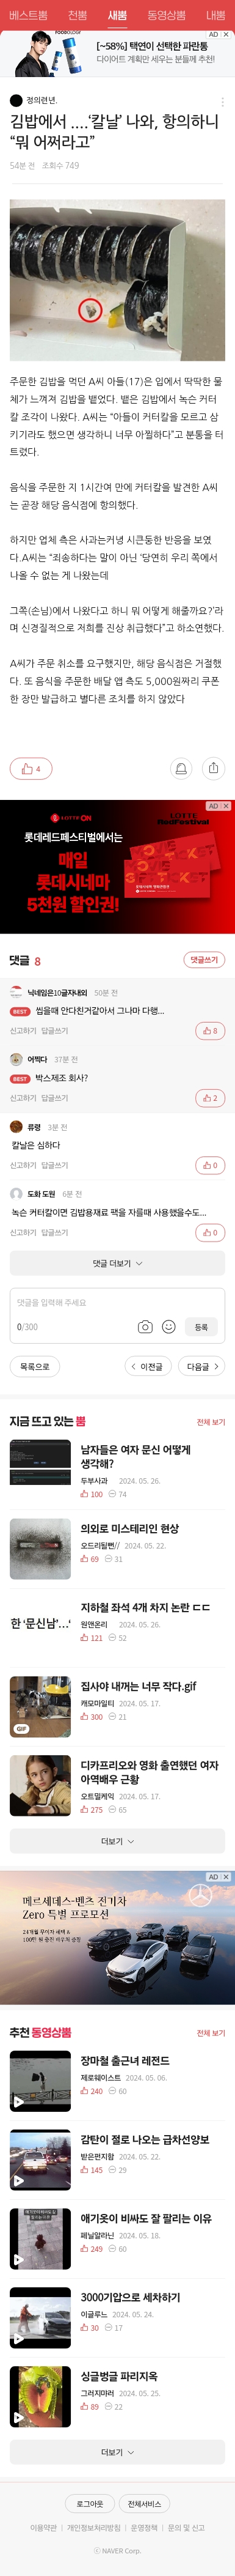Click the 댓글쓰기 button
The width and height of the screenshot is (235, 2576).
204,960
